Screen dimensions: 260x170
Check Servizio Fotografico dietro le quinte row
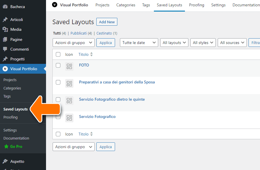[58, 100]
